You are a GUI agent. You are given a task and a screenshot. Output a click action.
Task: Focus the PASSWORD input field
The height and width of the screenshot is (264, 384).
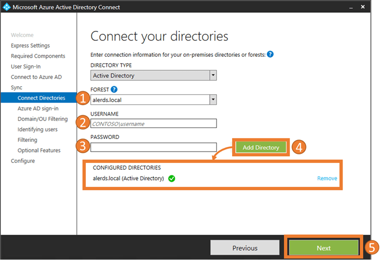pyautogui.click(x=154, y=147)
